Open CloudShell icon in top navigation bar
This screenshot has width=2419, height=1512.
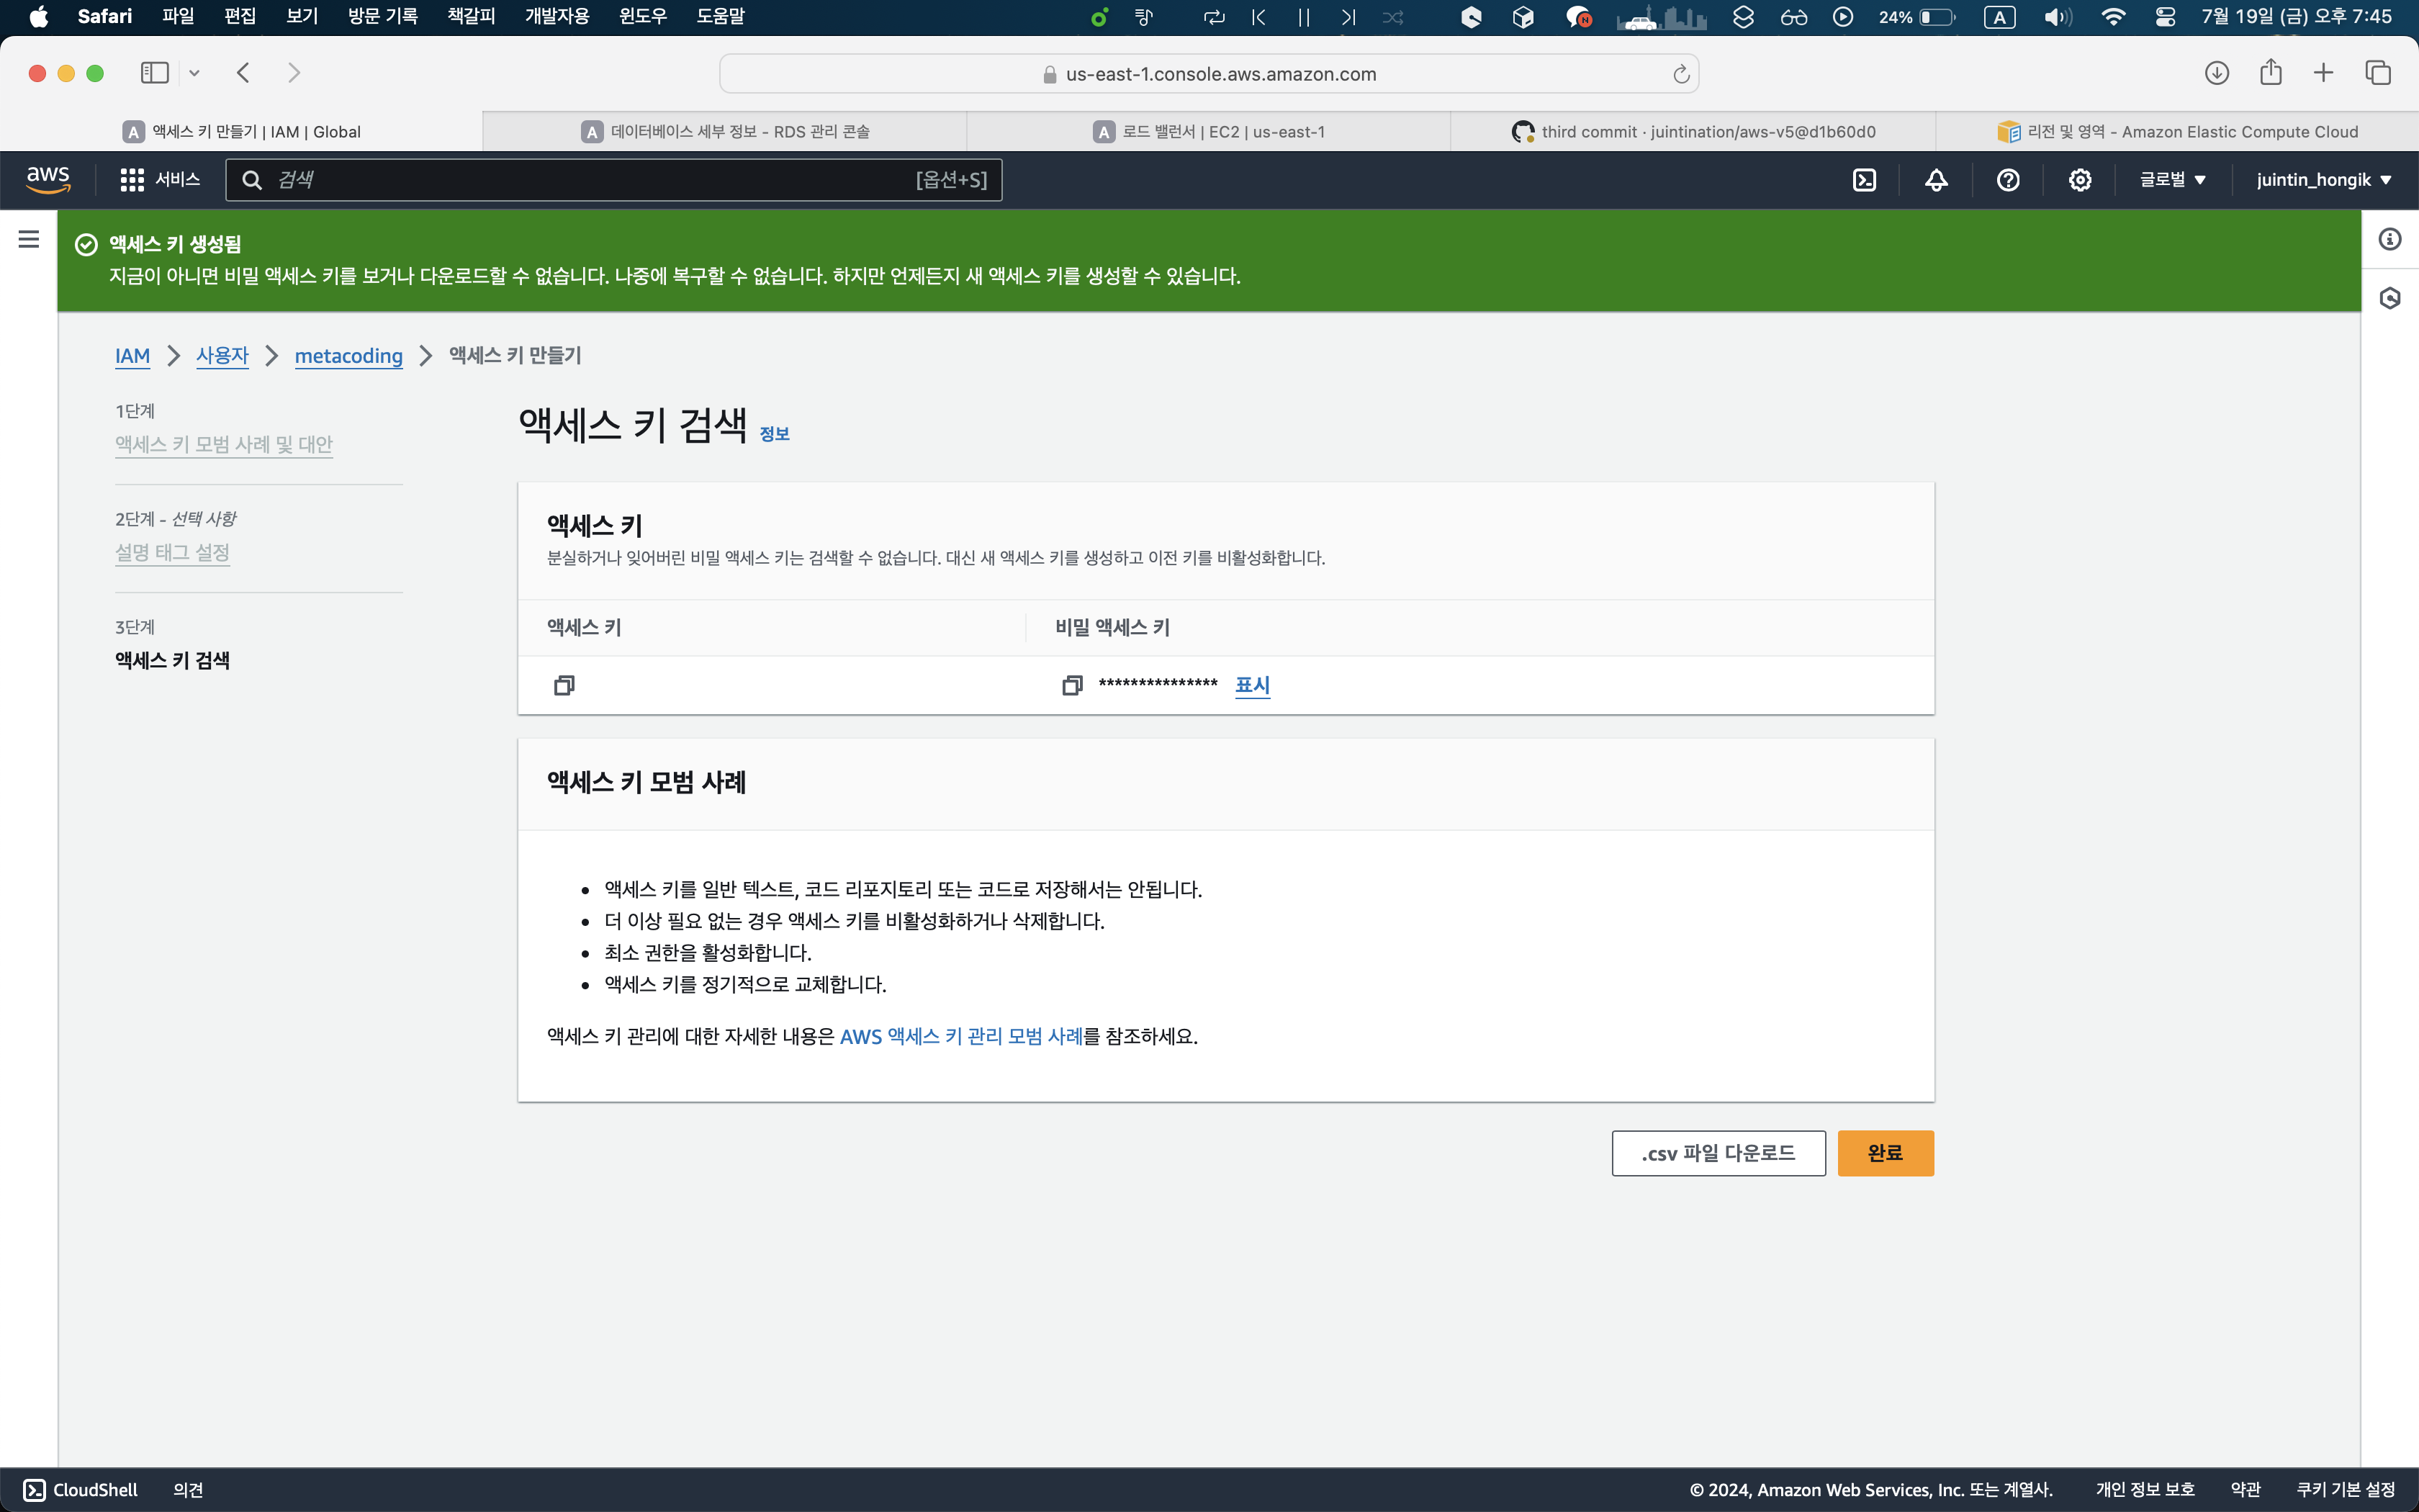coord(1864,180)
